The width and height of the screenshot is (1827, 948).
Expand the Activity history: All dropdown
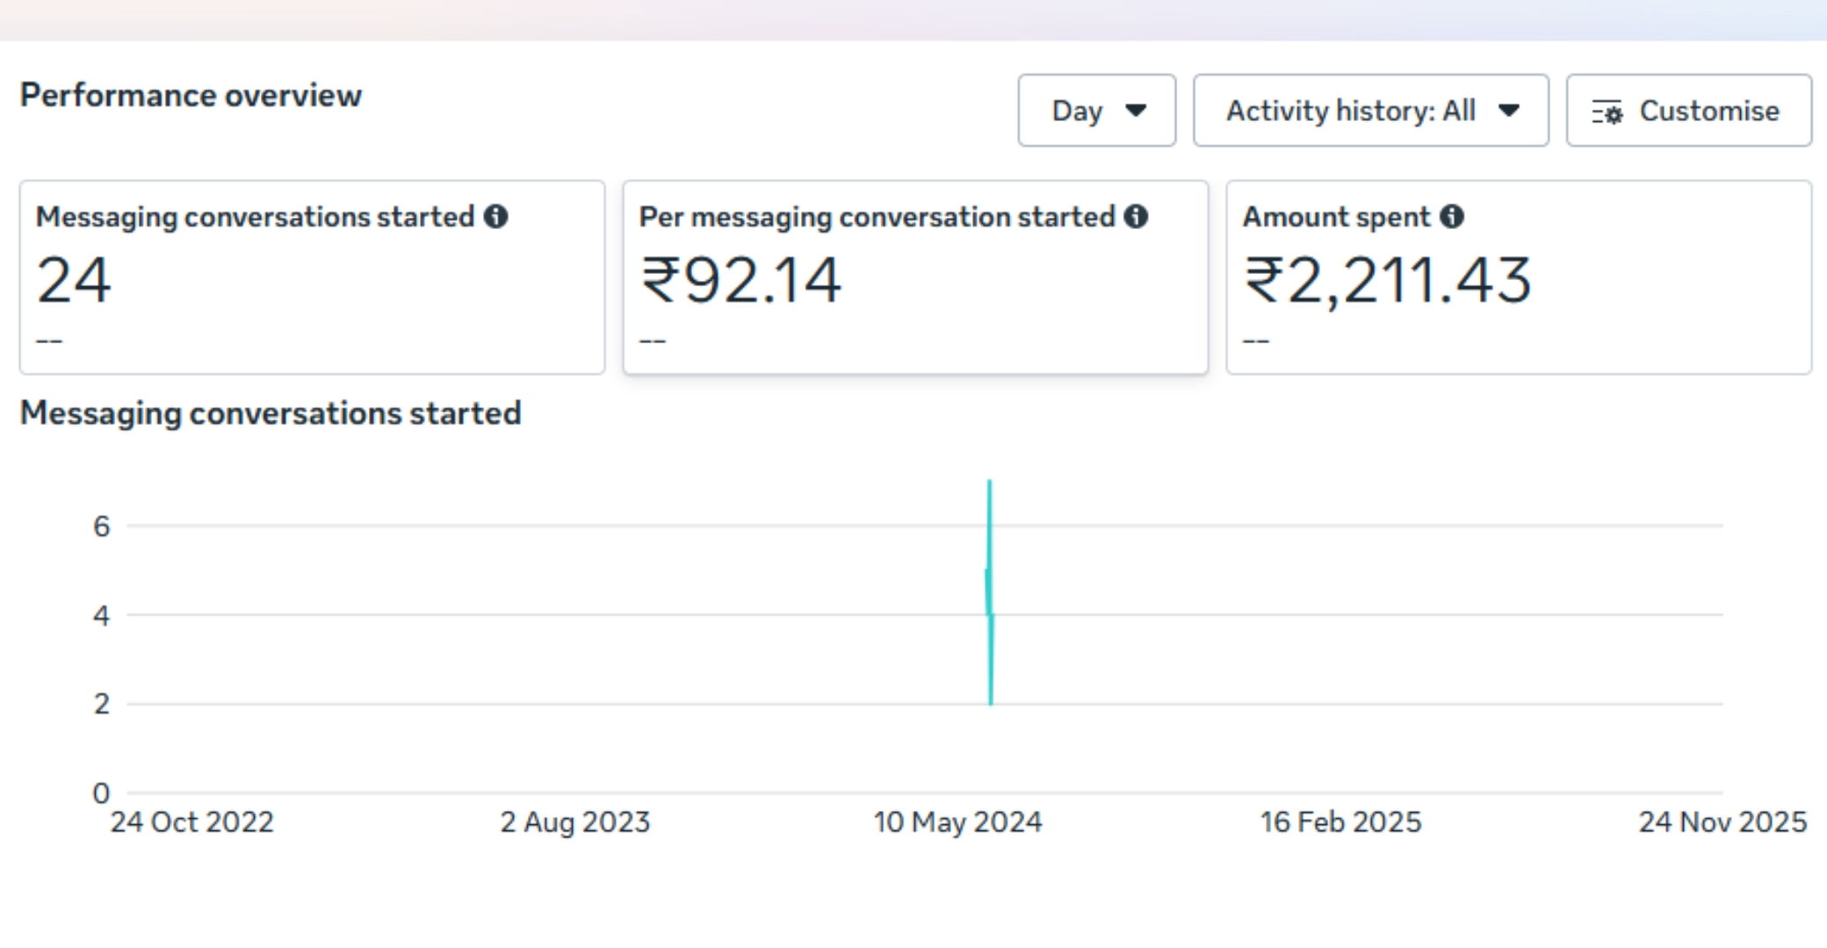1370,111
